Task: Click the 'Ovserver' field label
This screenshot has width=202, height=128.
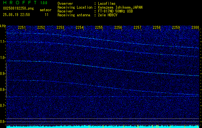Action: (x=65, y=4)
